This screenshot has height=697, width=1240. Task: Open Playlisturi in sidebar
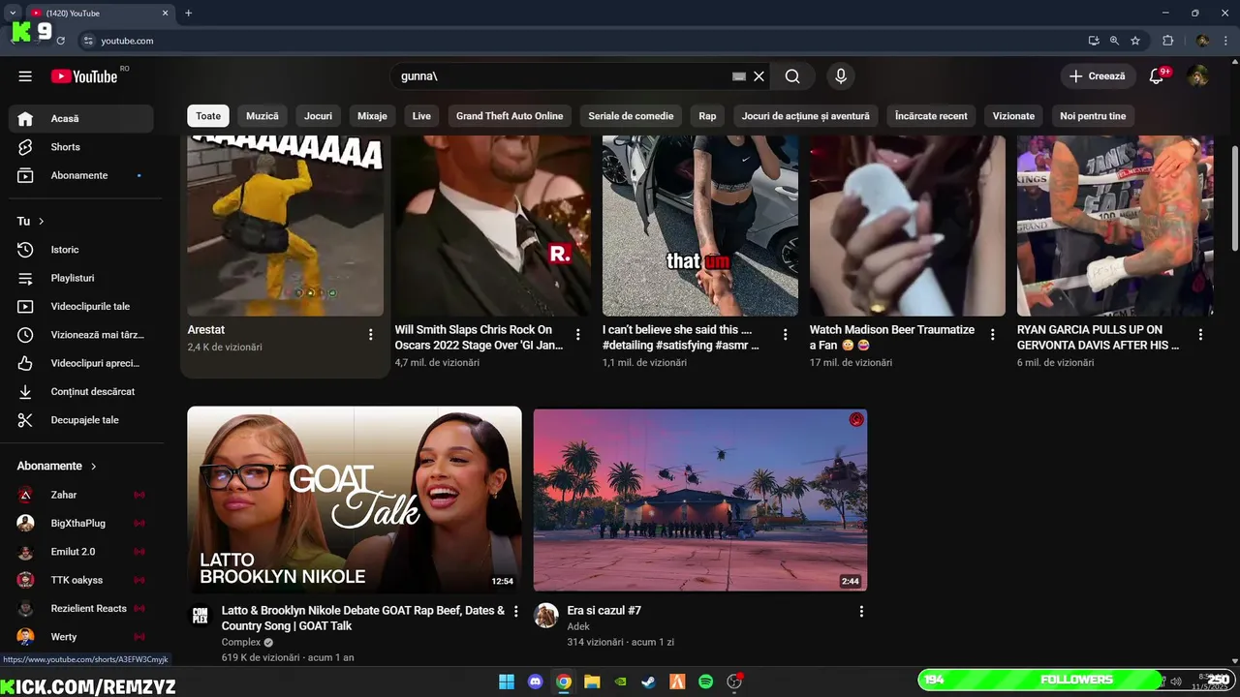81,278
